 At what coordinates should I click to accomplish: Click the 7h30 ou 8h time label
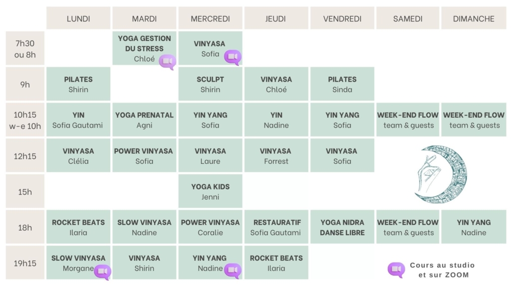(x=25, y=48)
